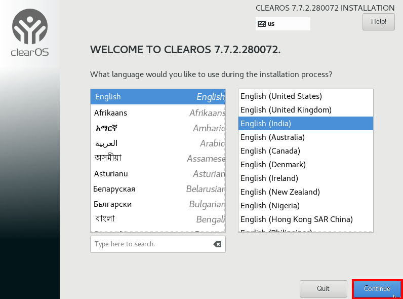Click the language search input field
403x299 pixels.
click(x=158, y=244)
